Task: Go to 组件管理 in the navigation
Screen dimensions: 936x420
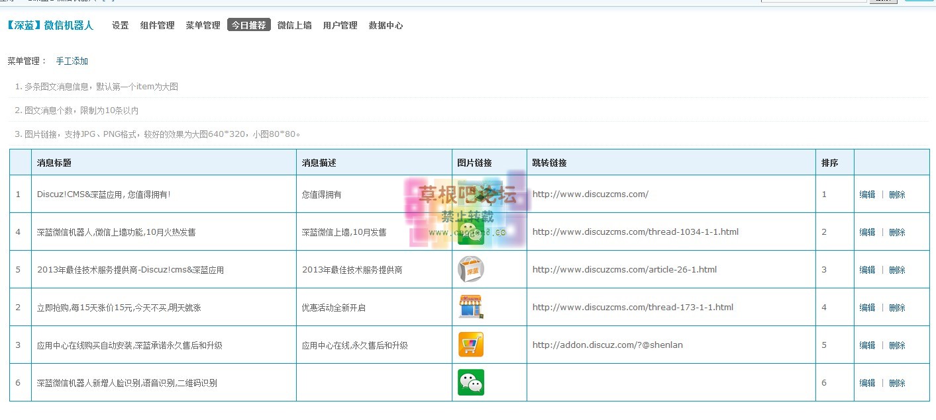Action: (x=157, y=25)
